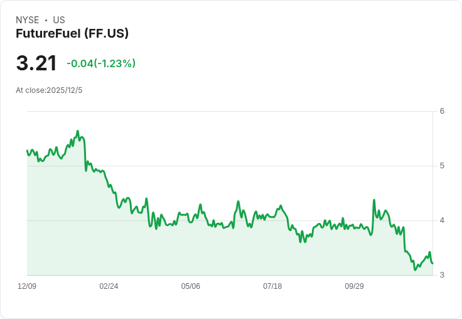462x319 pixels.
Task: Open the FutureFuel (FF.US) stock title
Action: pos(72,34)
